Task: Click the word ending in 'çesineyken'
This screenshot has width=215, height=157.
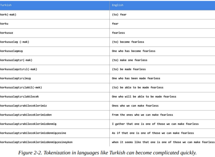Action: [36, 142]
